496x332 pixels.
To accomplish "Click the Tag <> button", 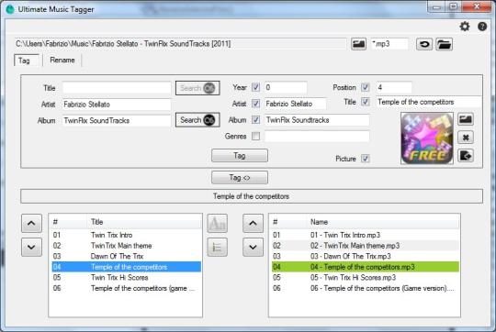I will (240, 178).
